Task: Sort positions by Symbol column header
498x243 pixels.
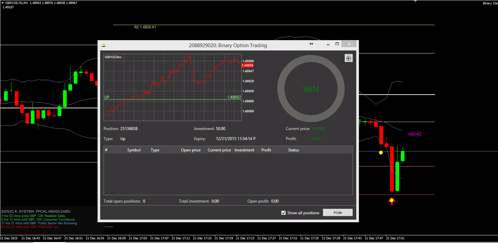Action: 134,150
